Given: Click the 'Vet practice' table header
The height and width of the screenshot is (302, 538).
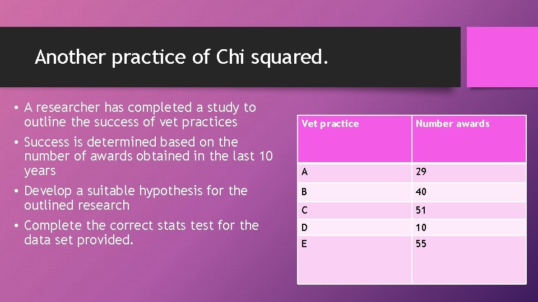Looking at the screenshot, I should click(330, 124).
